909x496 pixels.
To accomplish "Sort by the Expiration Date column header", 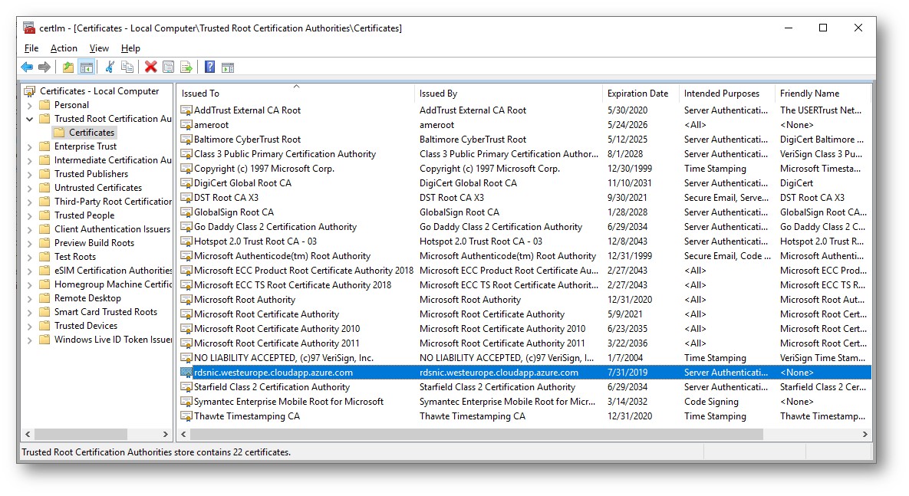I will pyautogui.click(x=641, y=94).
